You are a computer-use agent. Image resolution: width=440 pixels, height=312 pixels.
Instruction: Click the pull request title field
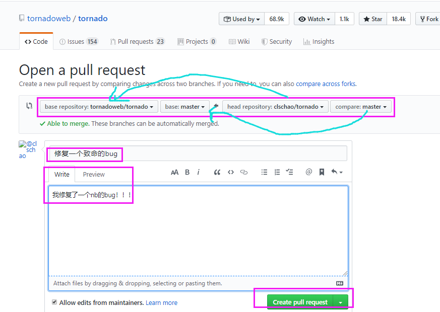(198, 153)
